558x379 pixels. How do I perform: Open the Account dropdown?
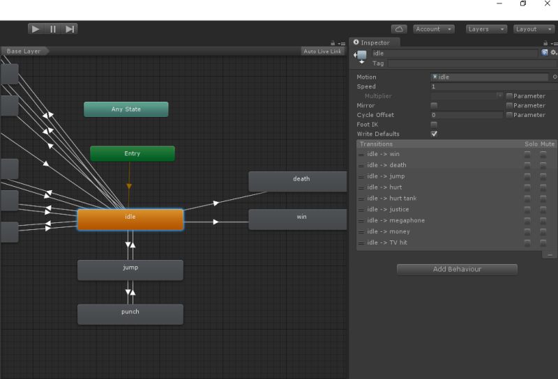434,29
